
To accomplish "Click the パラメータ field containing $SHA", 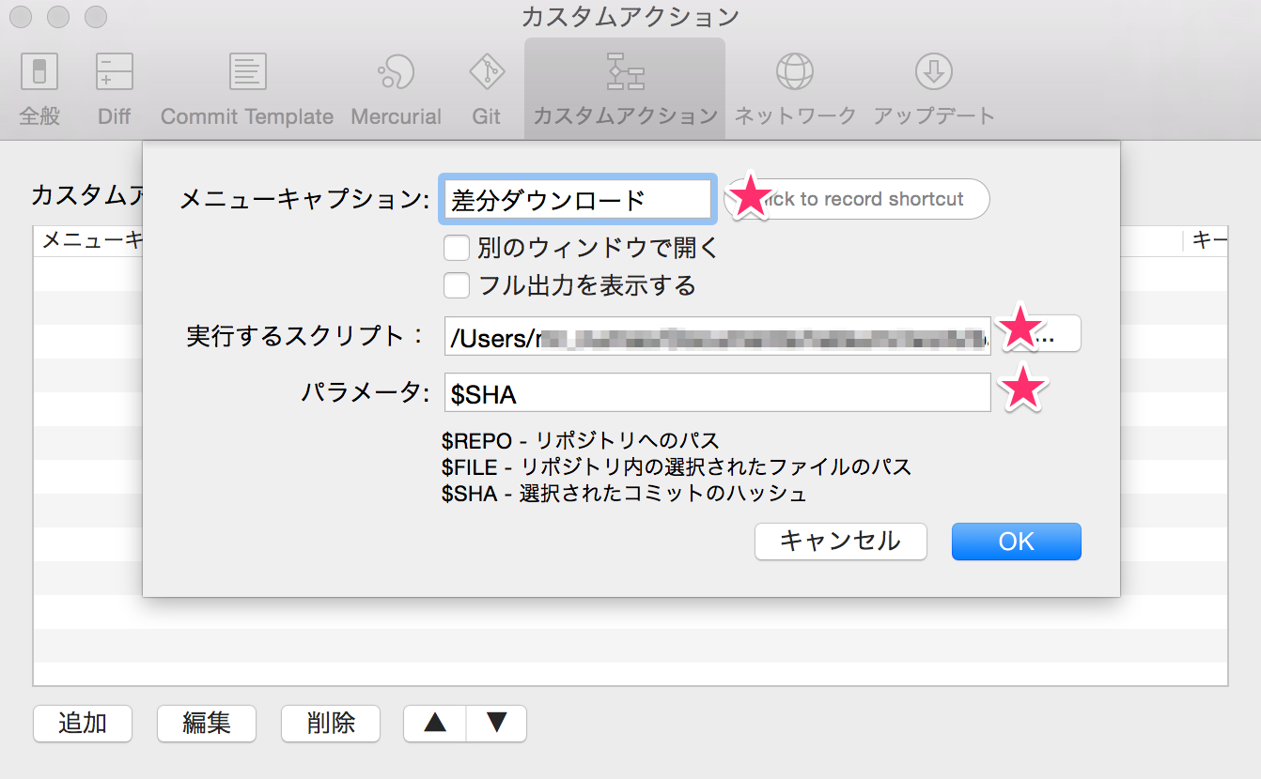I will click(x=717, y=393).
